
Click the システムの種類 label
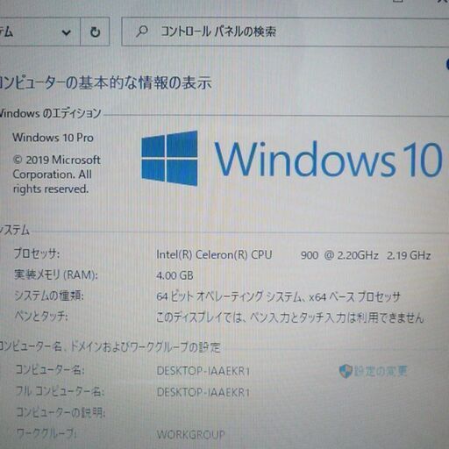coord(49,296)
